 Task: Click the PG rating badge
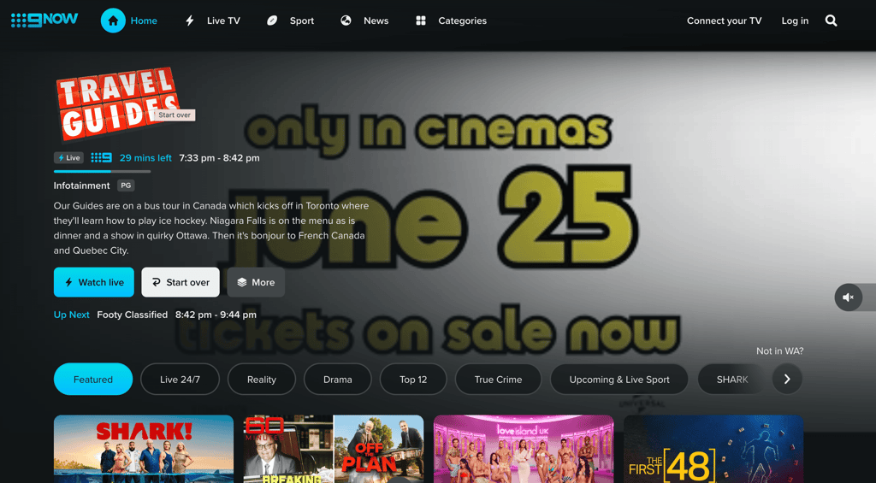(x=126, y=186)
